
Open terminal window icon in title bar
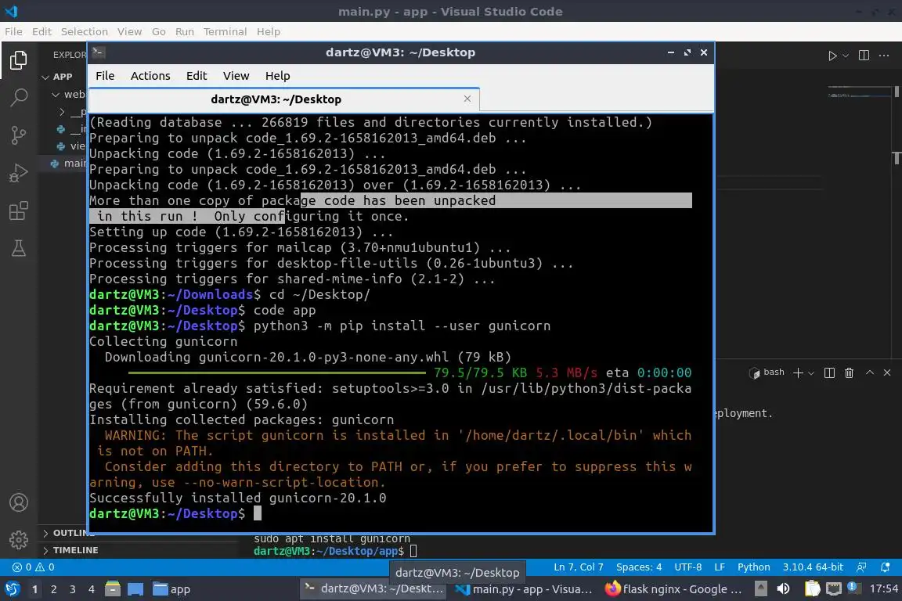[99, 52]
